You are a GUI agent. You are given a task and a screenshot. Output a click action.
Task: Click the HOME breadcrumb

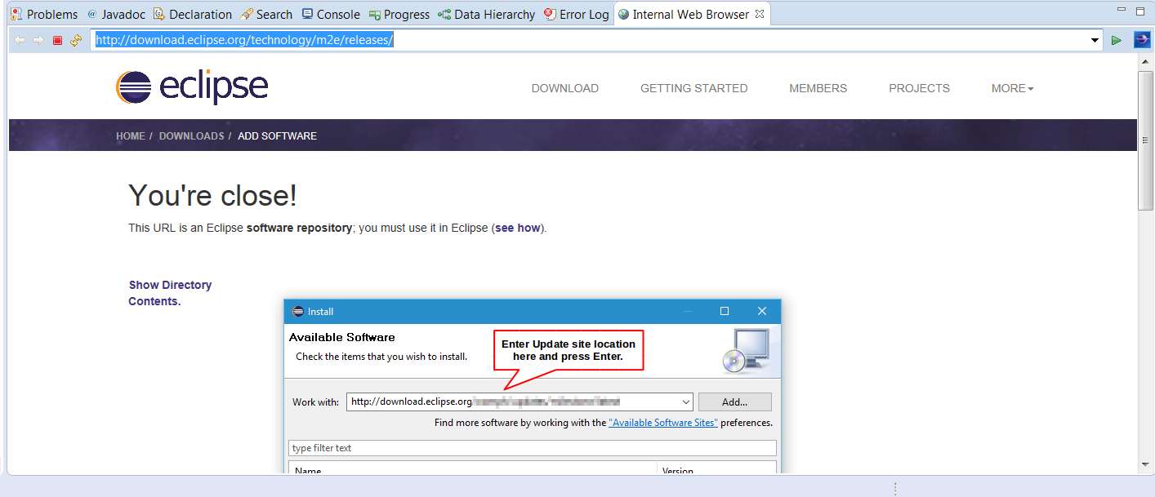click(x=131, y=136)
